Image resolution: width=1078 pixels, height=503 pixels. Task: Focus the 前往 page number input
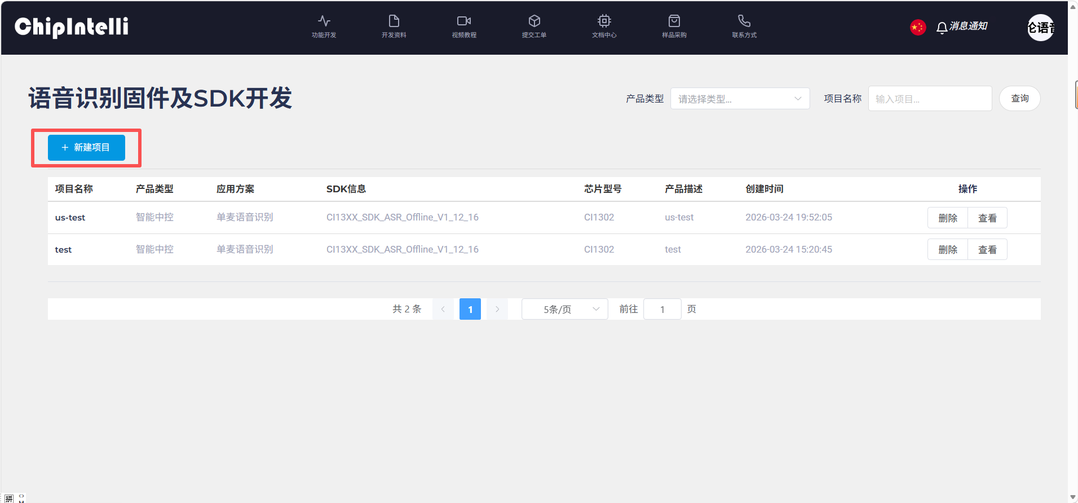662,309
